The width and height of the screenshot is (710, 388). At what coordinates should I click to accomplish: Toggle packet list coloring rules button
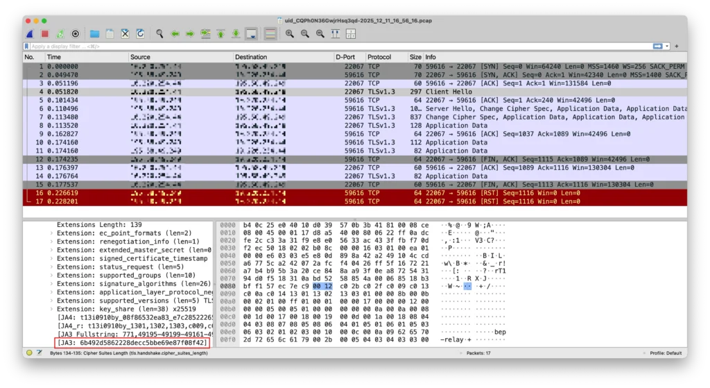click(x=270, y=33)
